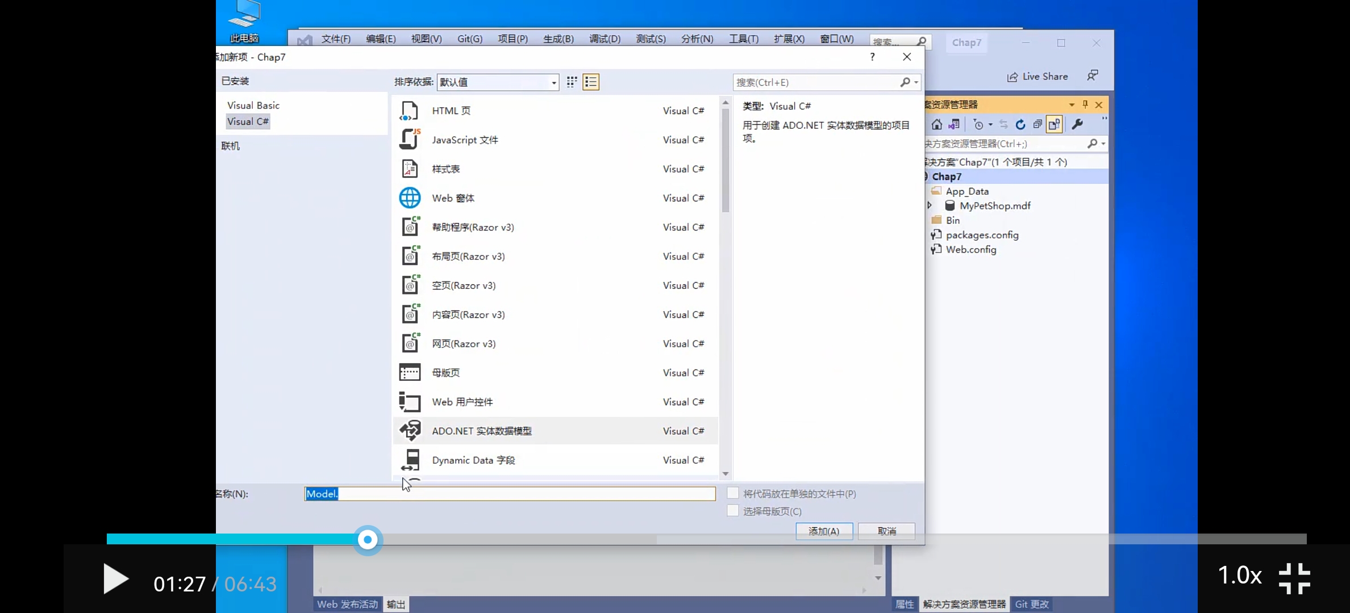Click help question mark in dialog title
Image resolution: width=1350 pixels, height=613 pixels.
coord(872,57)
